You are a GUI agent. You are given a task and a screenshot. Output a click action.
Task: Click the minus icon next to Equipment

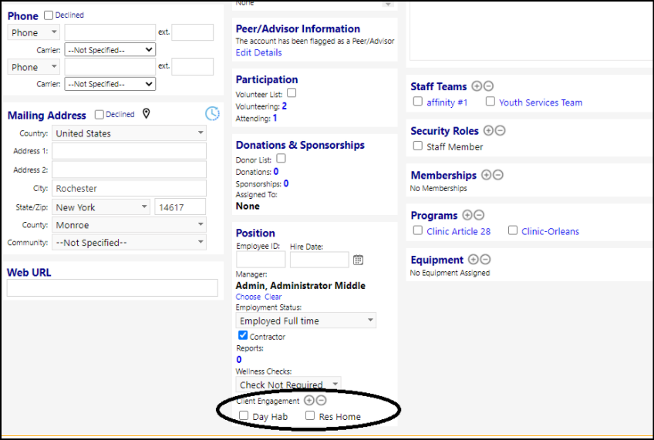[485, 259]
